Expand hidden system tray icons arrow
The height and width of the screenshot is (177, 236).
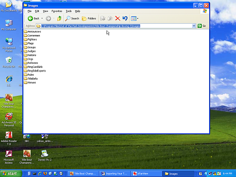(x=206, y=174)
